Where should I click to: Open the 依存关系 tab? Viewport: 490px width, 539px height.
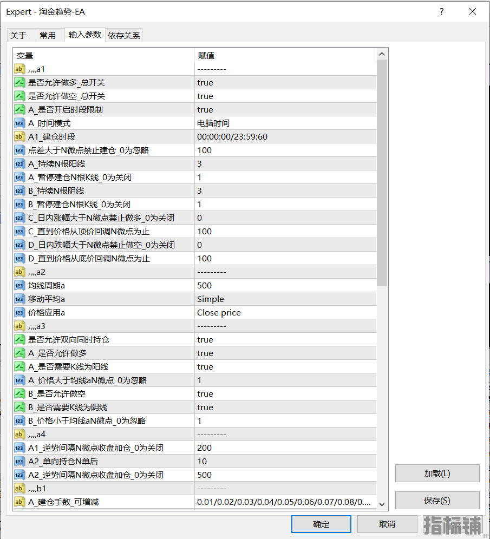pos(124,35)
